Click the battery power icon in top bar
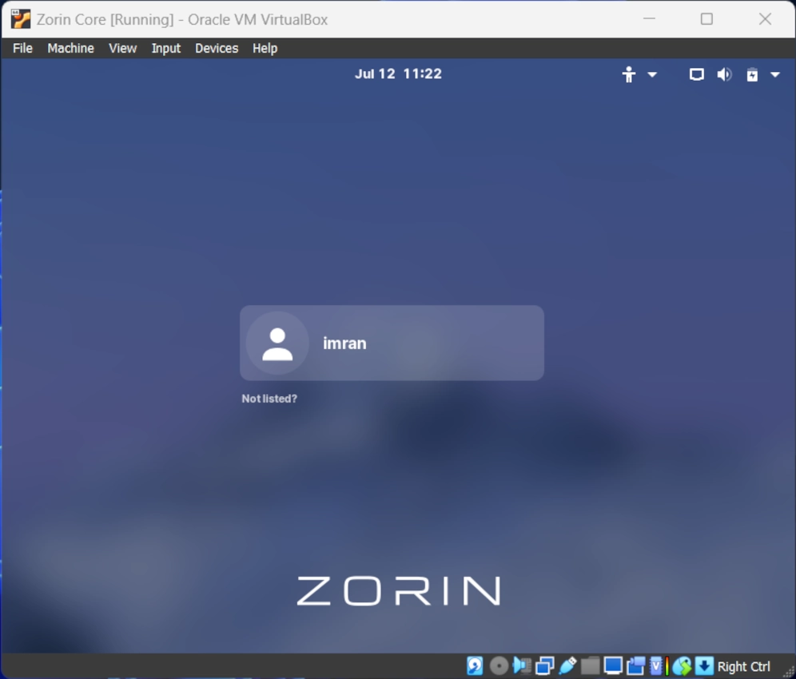This screenshot has height=679, width=796. (x=752, y=74)
